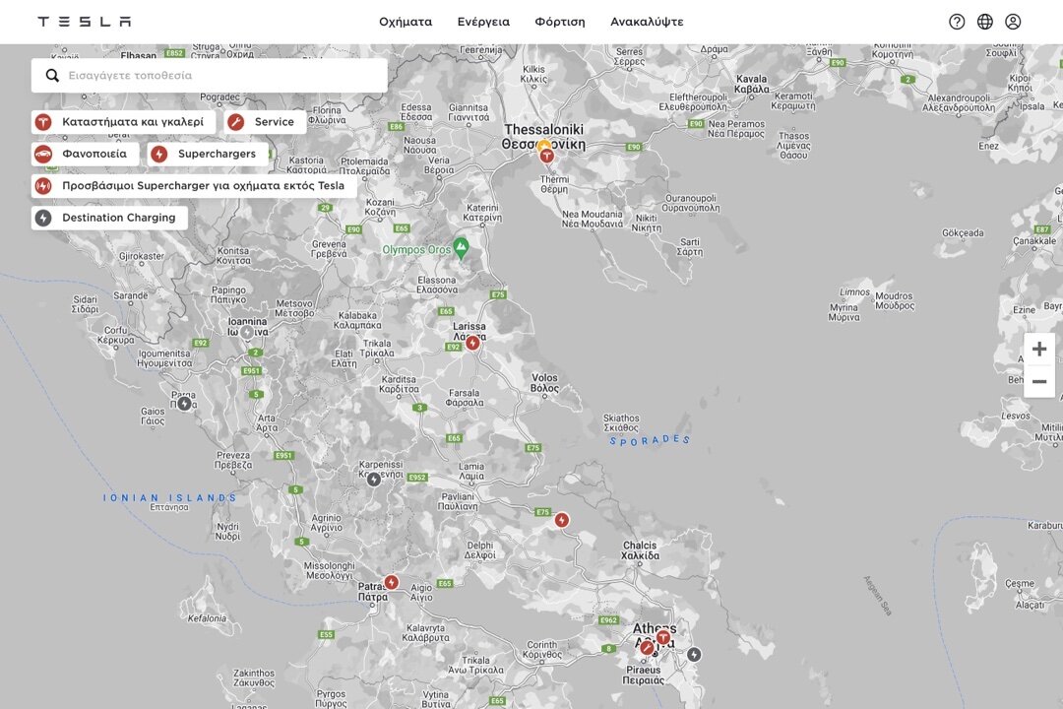Open the help question mark icon
This screenshot has width=1063, height=709.
click(957, 22)
